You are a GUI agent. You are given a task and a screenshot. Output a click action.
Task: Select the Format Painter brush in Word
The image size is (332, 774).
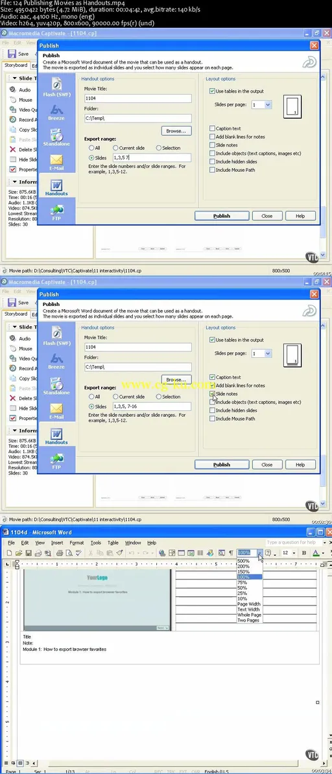(119, 553)
